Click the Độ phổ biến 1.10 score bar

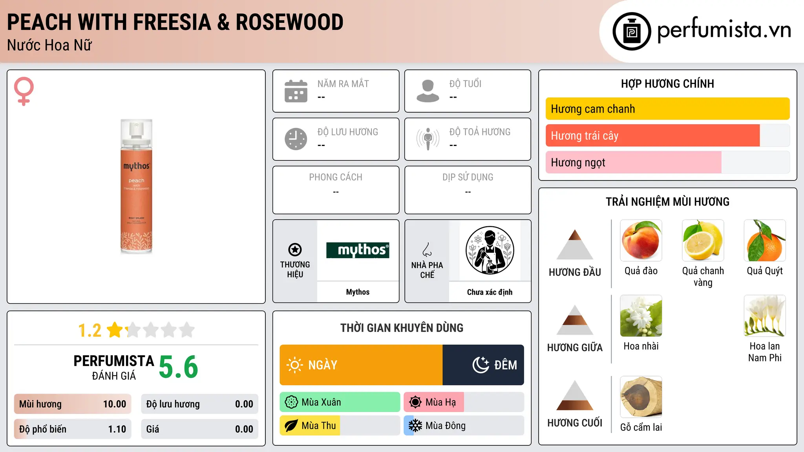point(73,429)
